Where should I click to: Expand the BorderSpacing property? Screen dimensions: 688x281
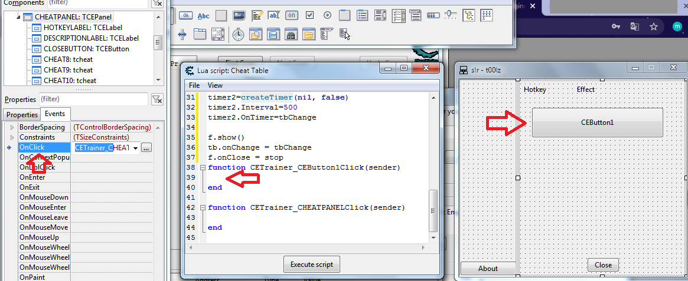tap(12, 127)
